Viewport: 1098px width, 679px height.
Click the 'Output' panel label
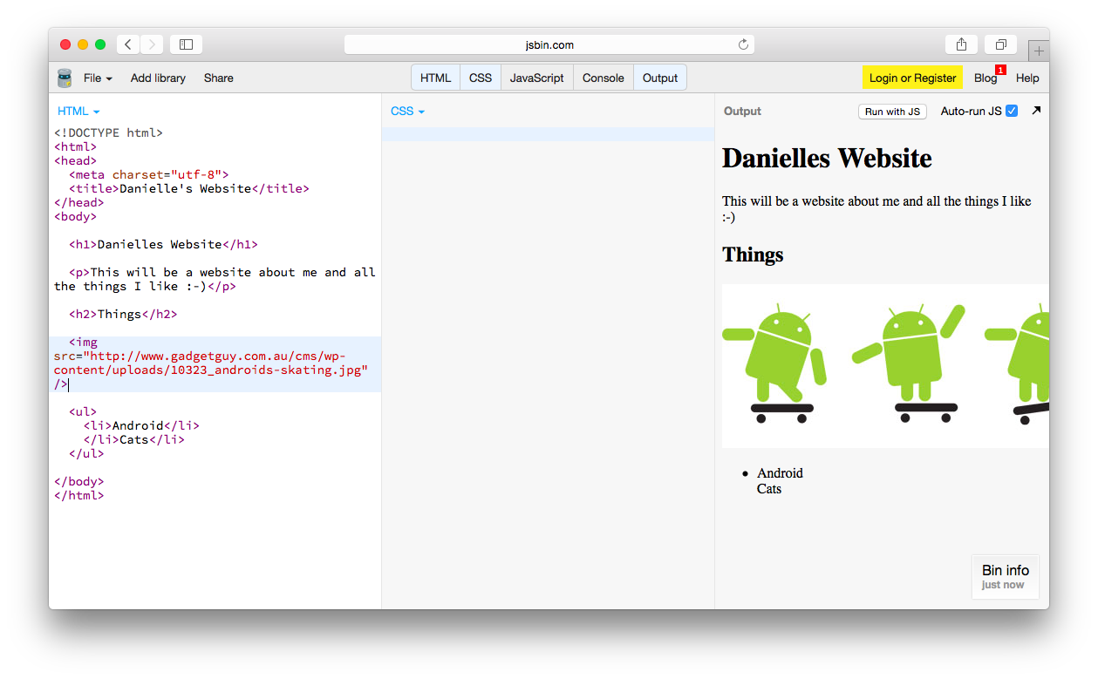pos(742,112)
